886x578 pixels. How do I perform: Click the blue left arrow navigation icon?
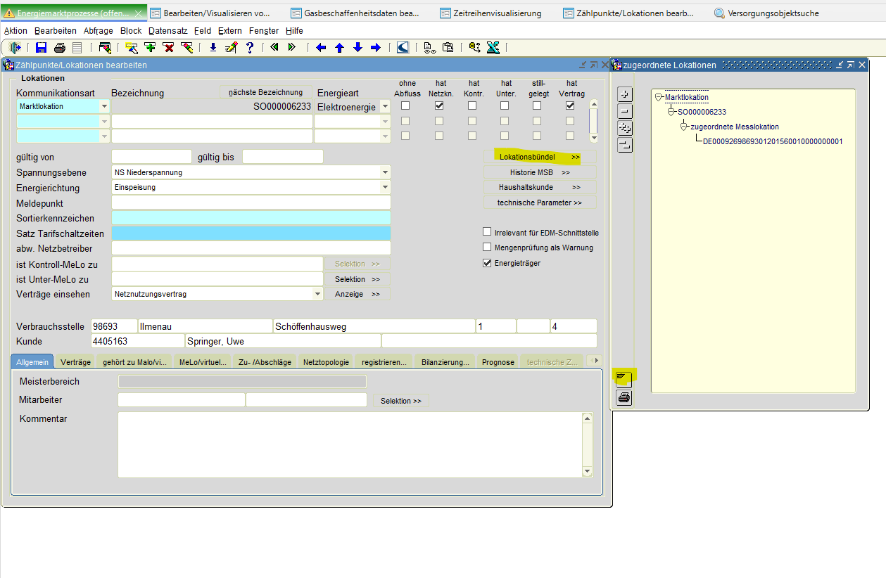pos(322,48)
